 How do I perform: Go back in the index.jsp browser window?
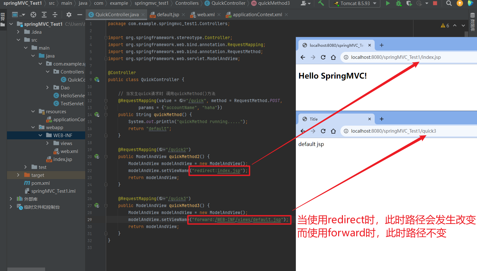[303, 57]
